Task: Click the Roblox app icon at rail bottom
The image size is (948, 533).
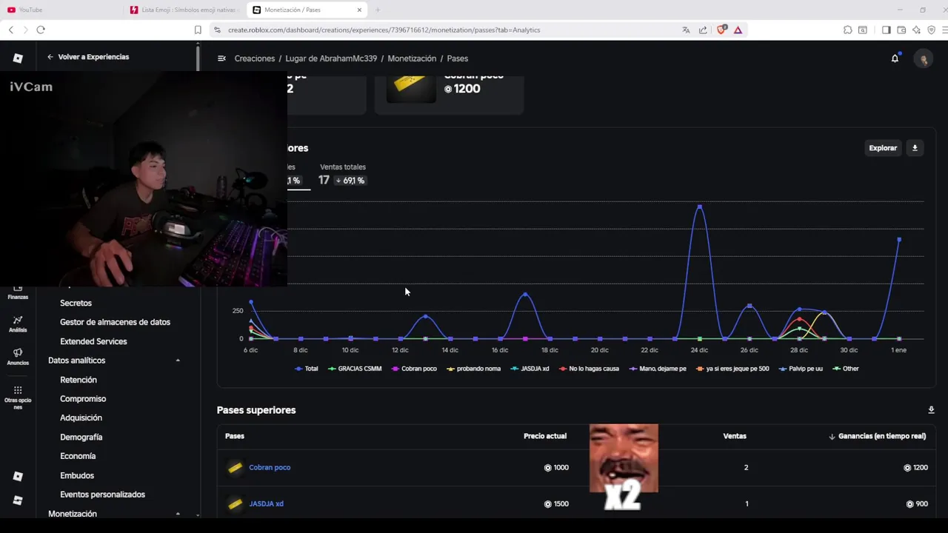Action: coord(18,476)
